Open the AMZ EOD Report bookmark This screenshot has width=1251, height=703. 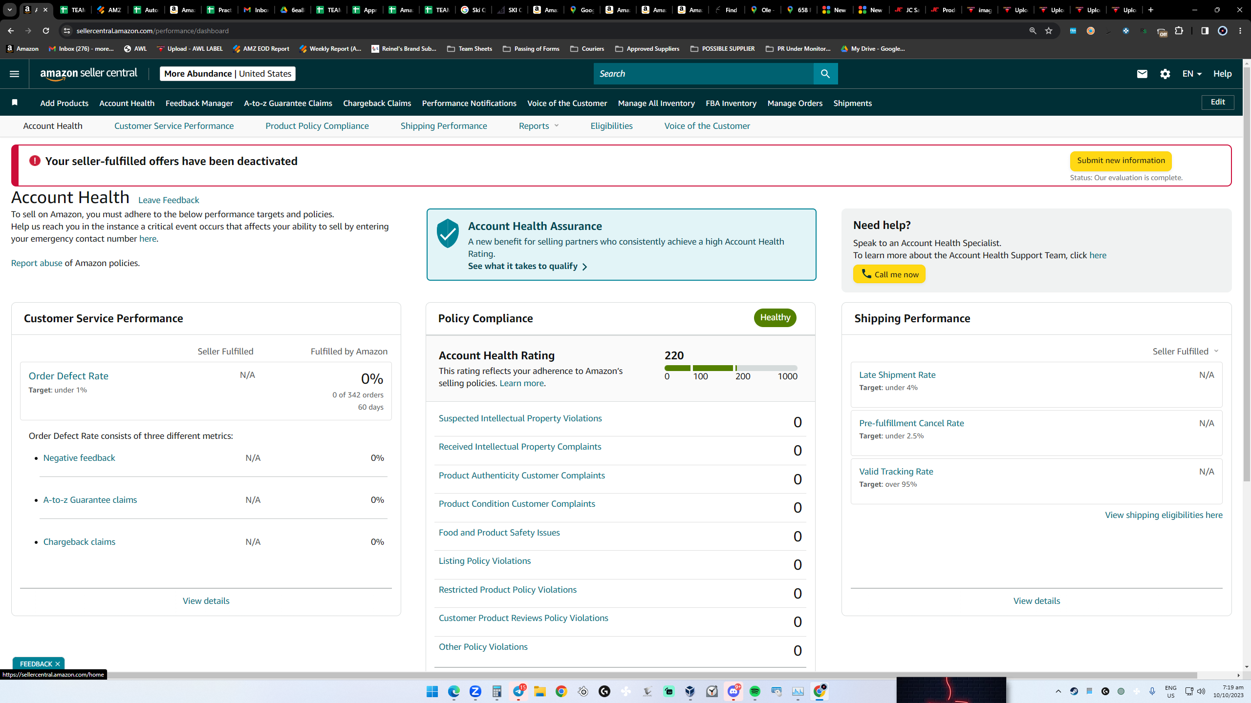click(261, 49)
